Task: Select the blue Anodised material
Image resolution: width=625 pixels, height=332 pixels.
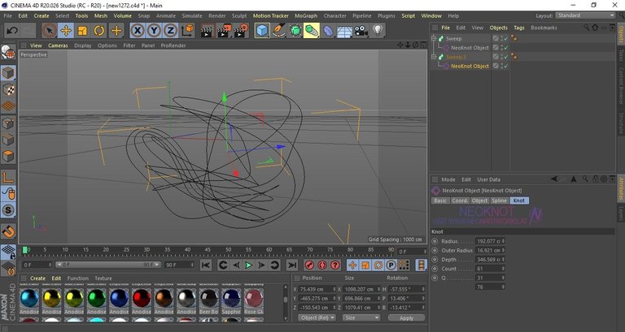Action: tap(119, 300)
